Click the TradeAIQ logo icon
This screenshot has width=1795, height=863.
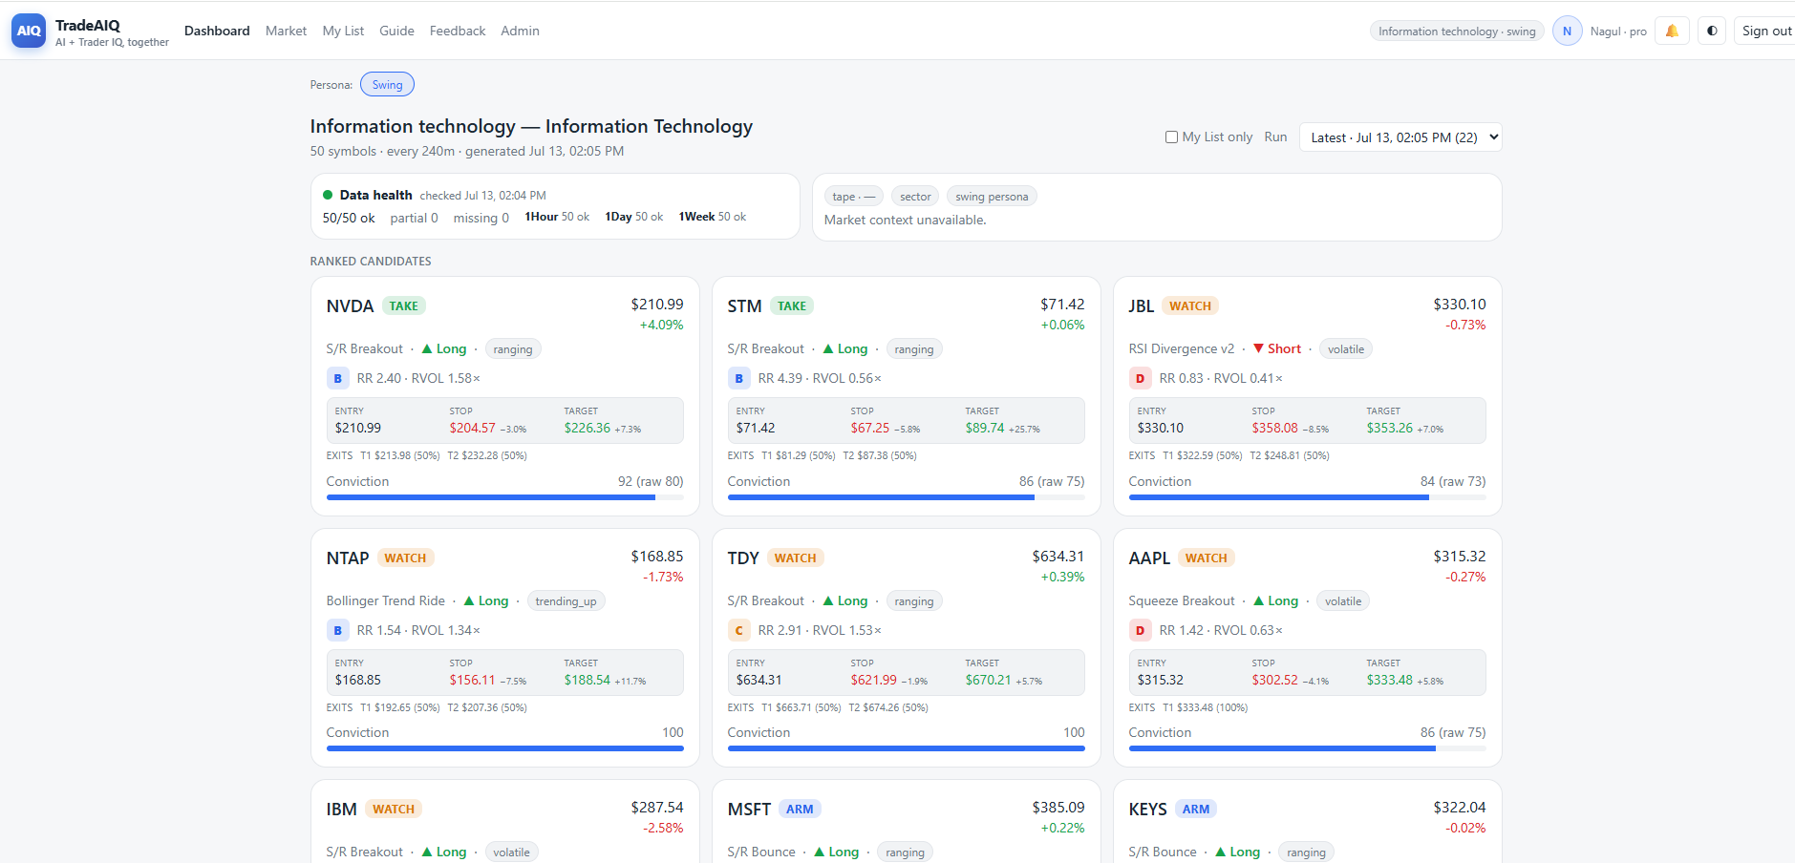[29, 31]
